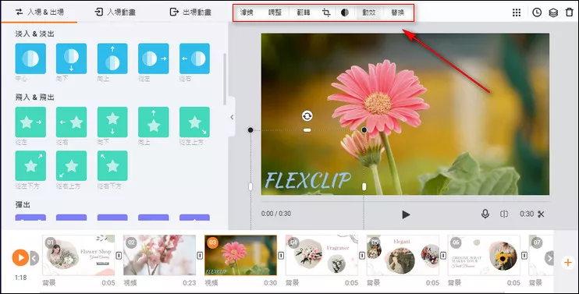Image resolution: width=579 pixels, height=294 pixels.
Task: Apply fly-in 從右 star effect
Action: (x=71, y=122)
